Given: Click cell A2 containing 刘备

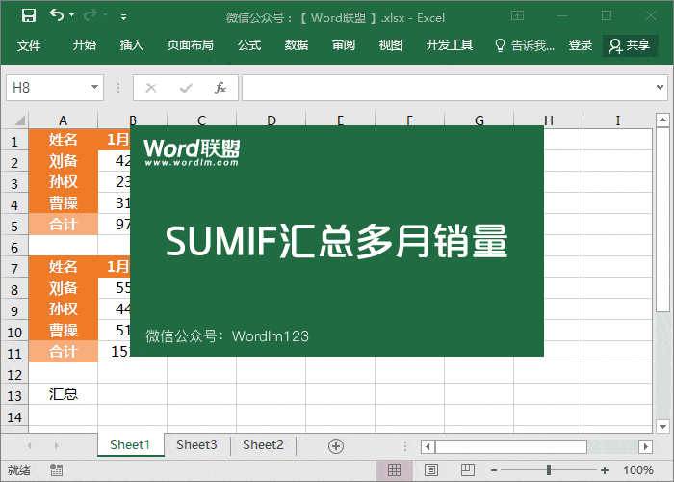Looking at the screenshot, I should click(64, 161).
